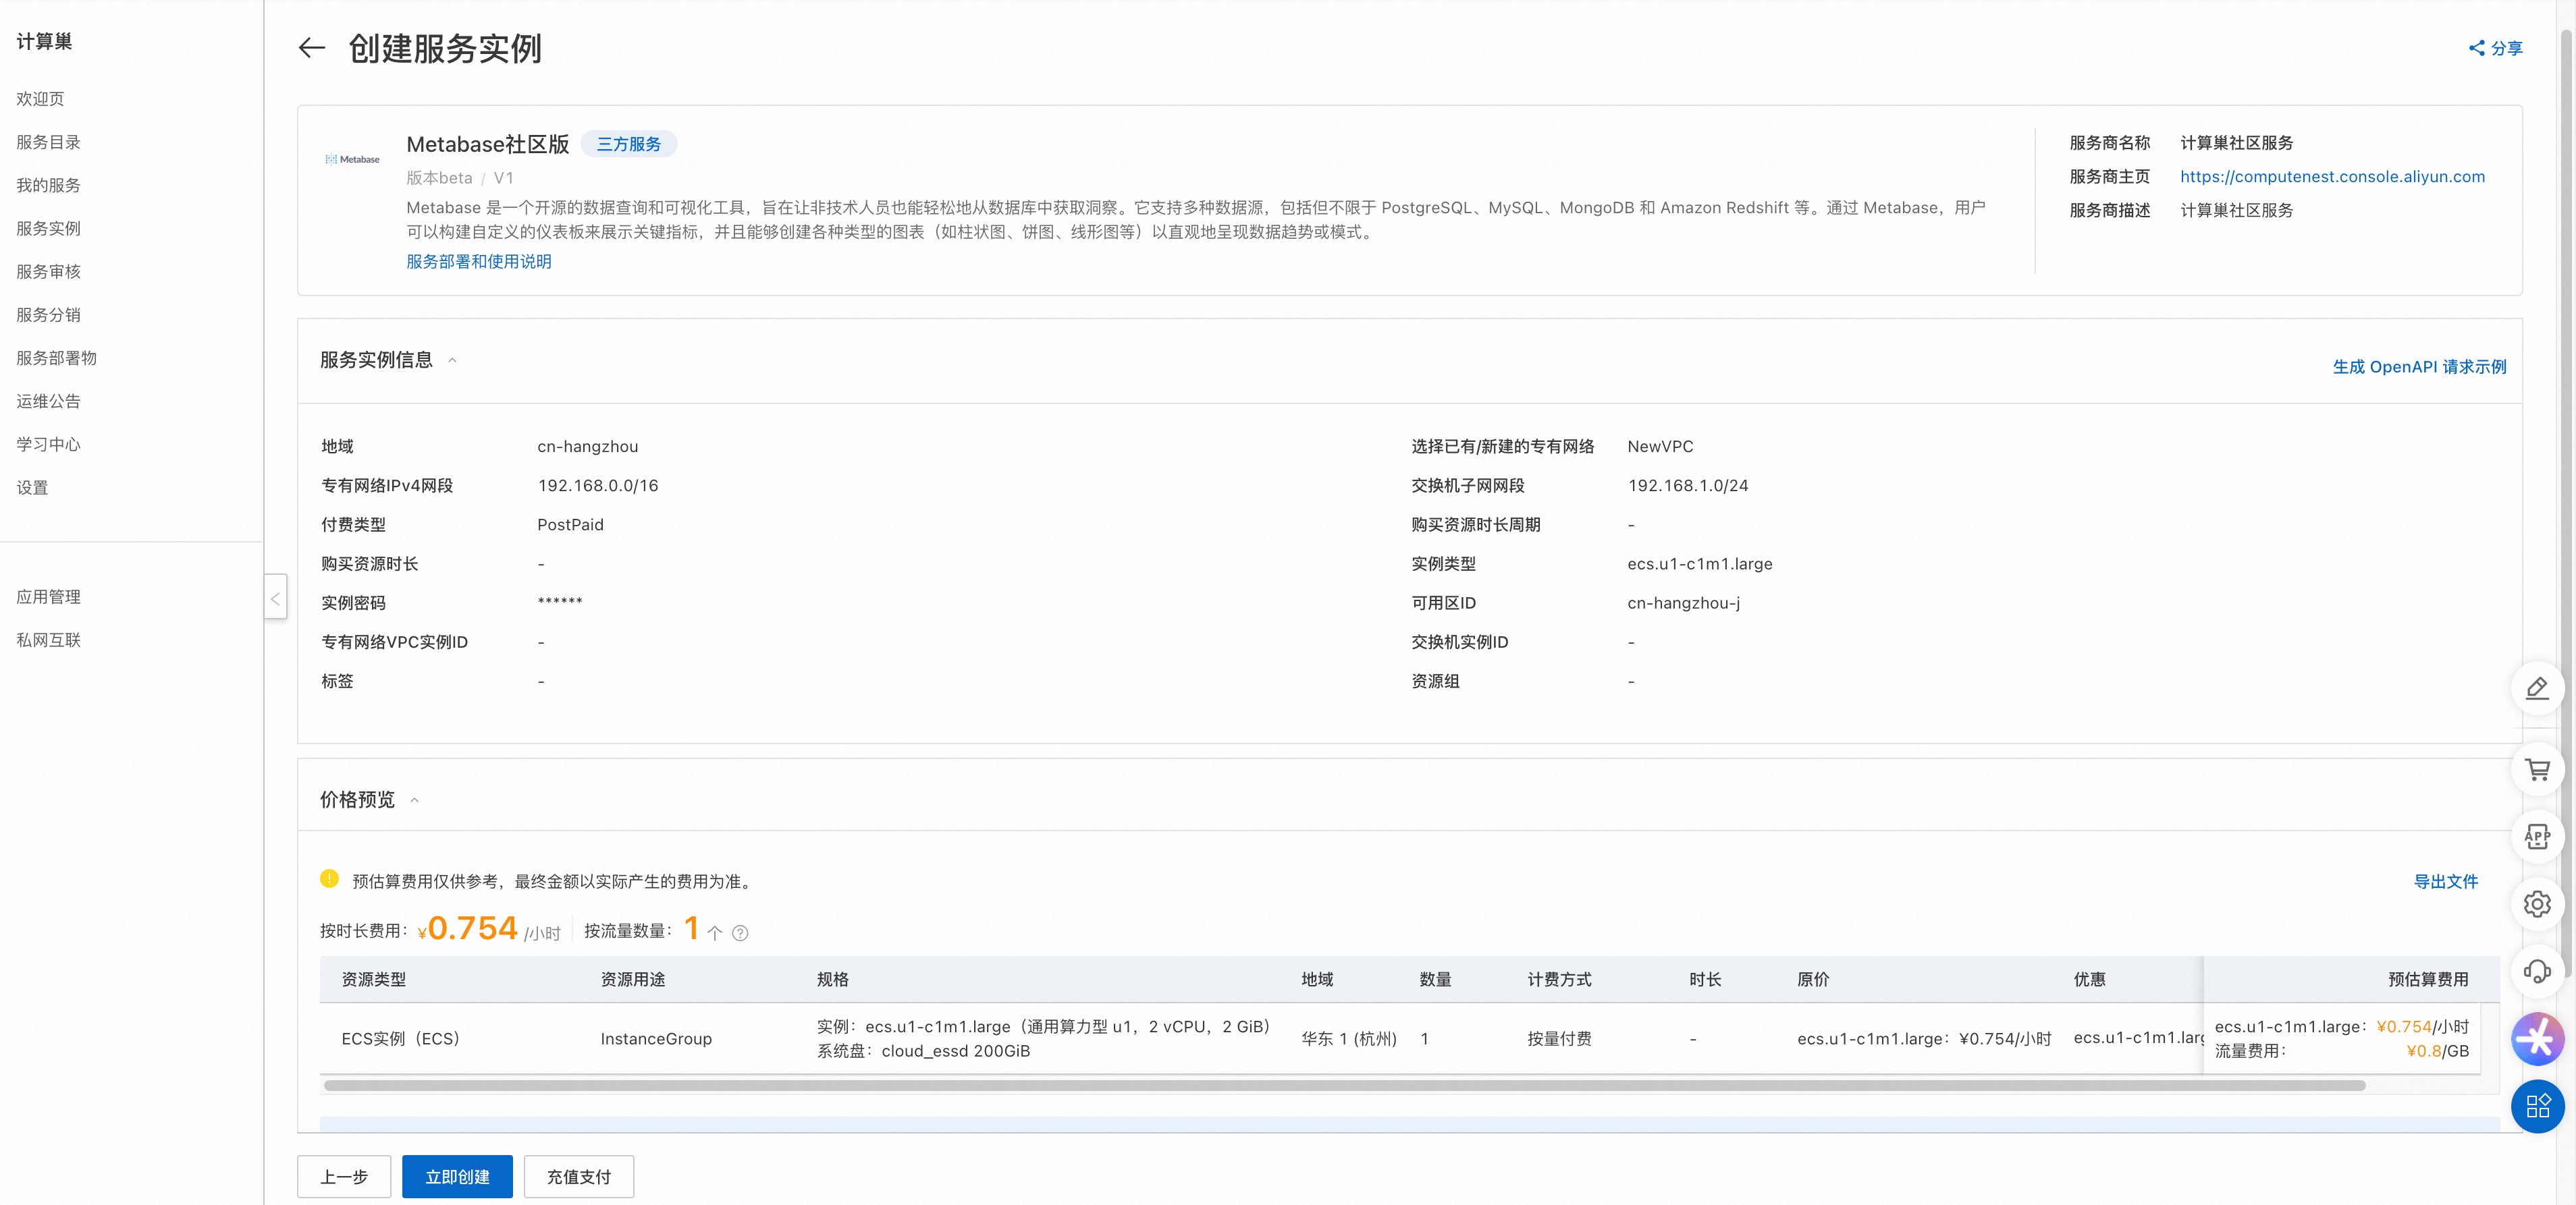Click the 192.168.0.0/16 value
This screenshot has width=2576, height=1205.
(x=597, y=486)
